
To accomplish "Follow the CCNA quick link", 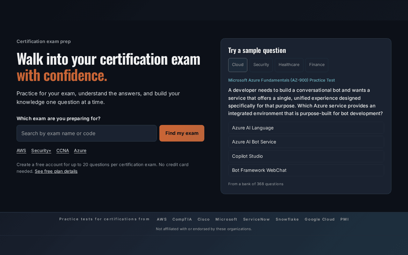I will (x=62, y=150).
